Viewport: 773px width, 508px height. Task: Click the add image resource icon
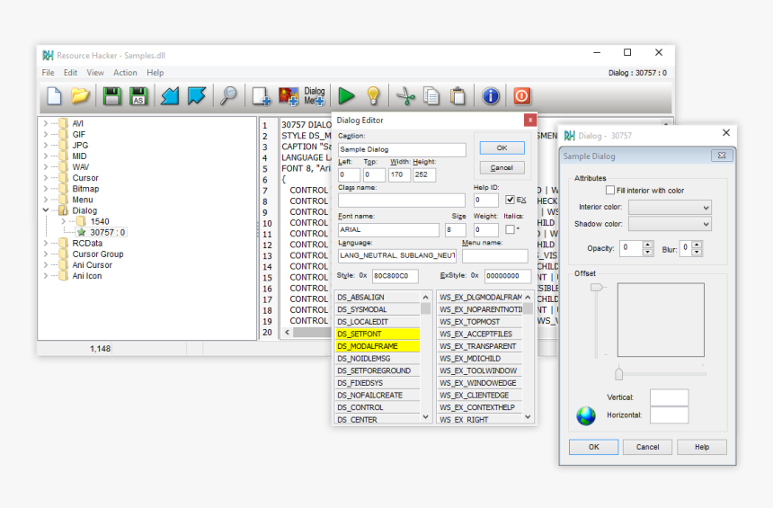tap(289, 95)
